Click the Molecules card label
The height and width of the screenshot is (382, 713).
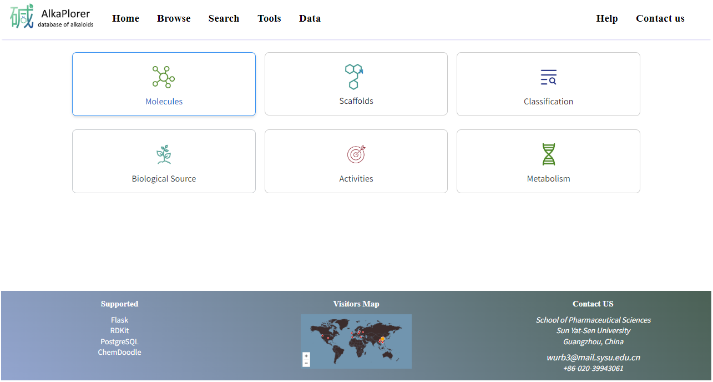[164, 102]
